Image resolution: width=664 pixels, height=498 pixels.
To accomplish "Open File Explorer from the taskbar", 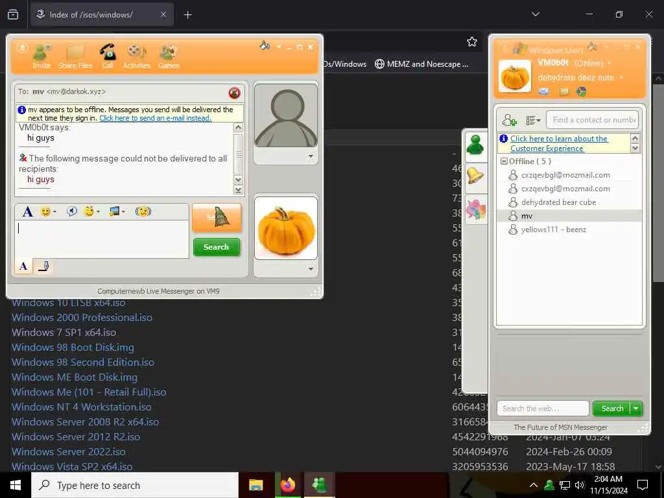I will [x=255, y=485].
